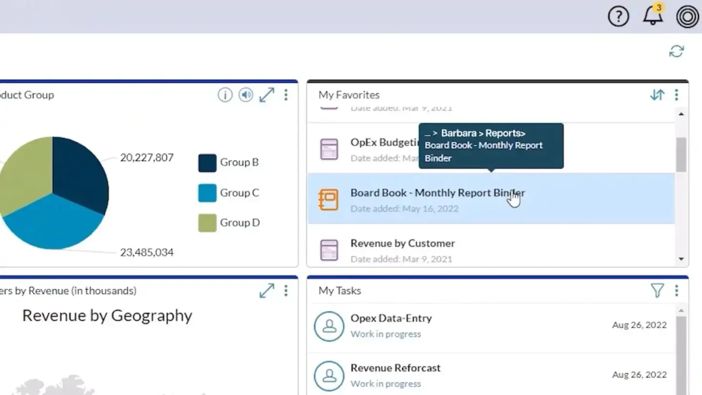
Task: Refresh the dashboard
Action: [x=676, y=51]
